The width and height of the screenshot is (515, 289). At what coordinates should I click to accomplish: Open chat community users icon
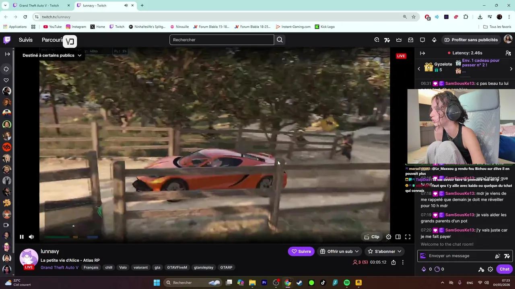pyautogui.click(x=508, y=53)
